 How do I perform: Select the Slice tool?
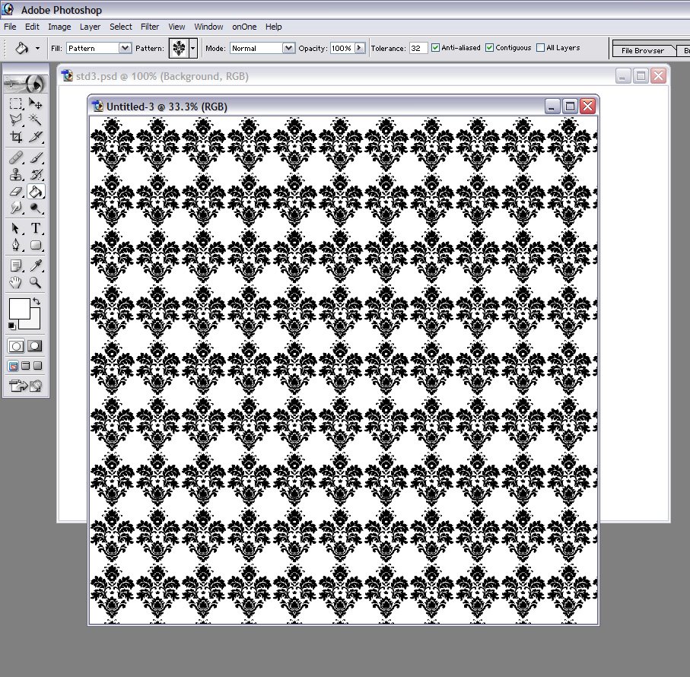coord(35,137)
